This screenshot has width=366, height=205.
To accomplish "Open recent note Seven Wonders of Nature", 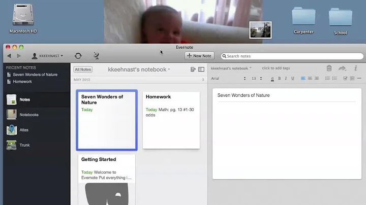I will 35,75.
